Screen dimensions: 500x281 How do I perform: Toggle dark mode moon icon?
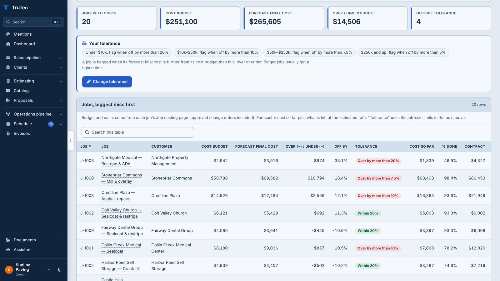pos(59,269)
